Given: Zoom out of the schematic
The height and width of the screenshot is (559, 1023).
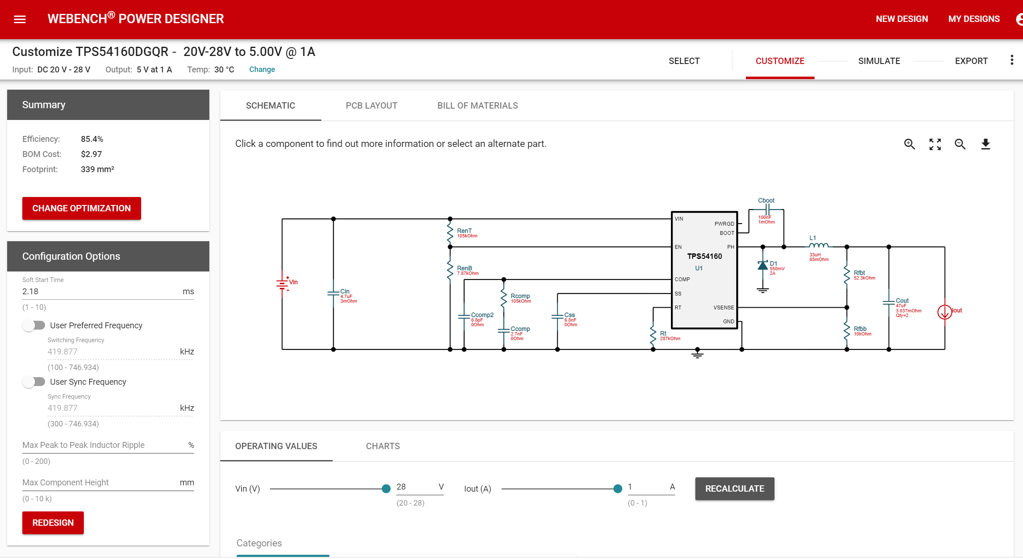Looking at the screenshot, I should pyautogui.click(x=960, y=144).
